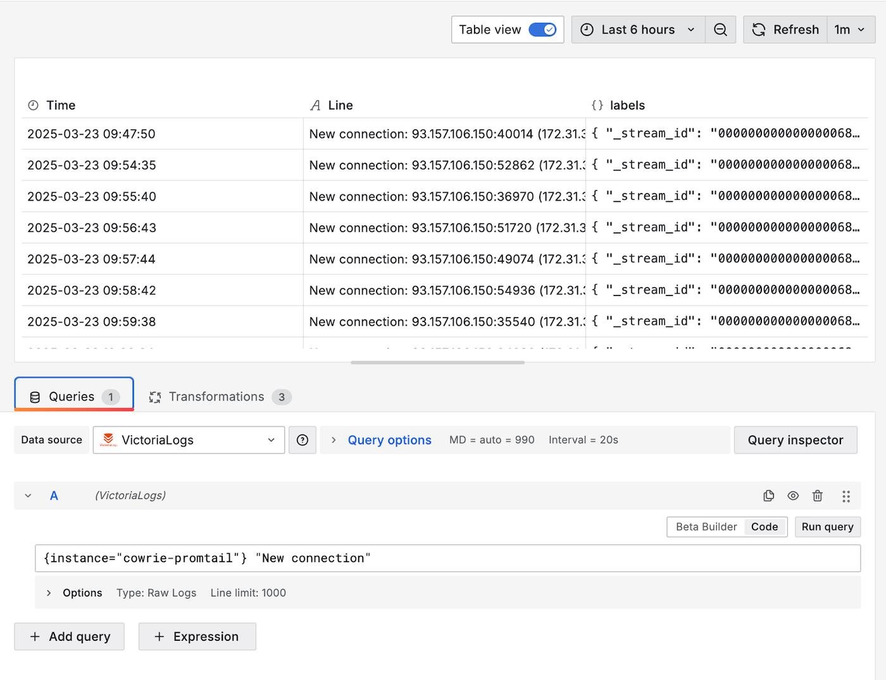Toggle the Table view switch

[x=542, y=30]
